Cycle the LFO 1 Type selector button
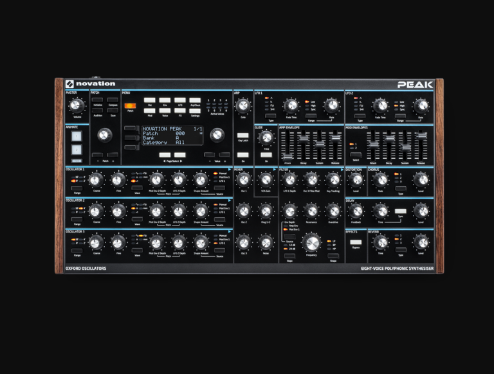 pos(271,116)
